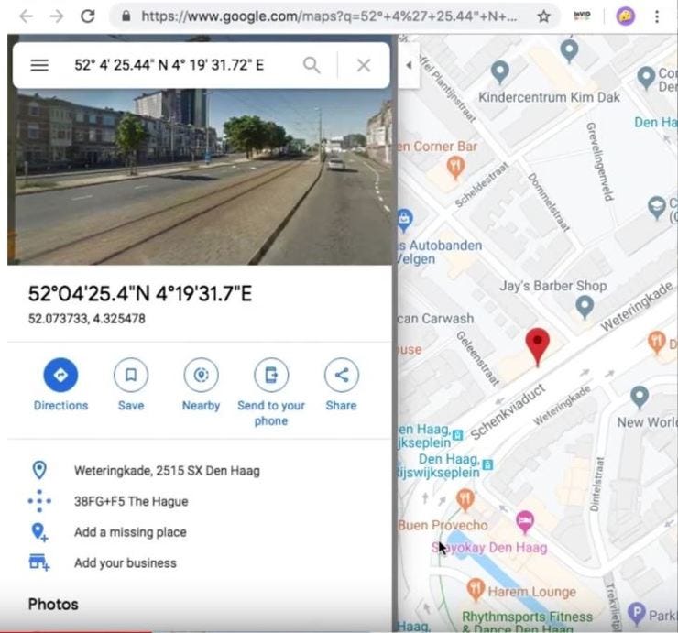The height and width of the screenshot is (633, 678).
Task: Click the Corner Bar restaurant marker
Action: point(454,168)
